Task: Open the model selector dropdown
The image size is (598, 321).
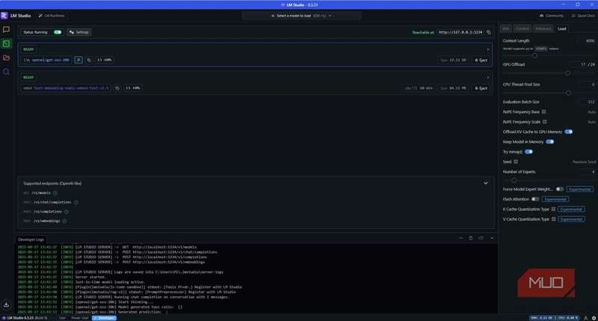Action: 298,15
